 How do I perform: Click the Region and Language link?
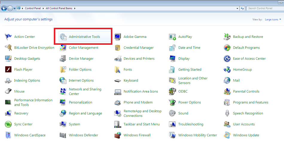pyautogui.click(x=85, y=113)
